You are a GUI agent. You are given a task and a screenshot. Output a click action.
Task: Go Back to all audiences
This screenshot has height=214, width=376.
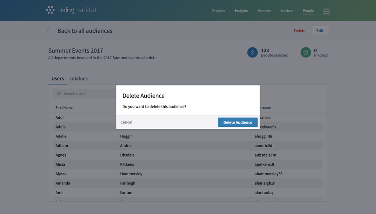pyautogui.click(x=85, y=31)
